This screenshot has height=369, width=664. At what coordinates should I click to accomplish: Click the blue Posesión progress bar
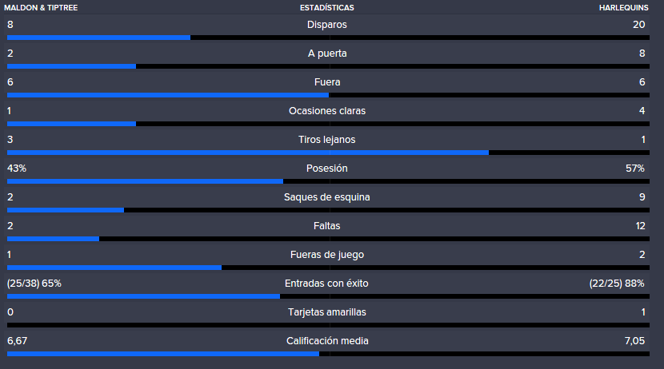tap(145, 181)
